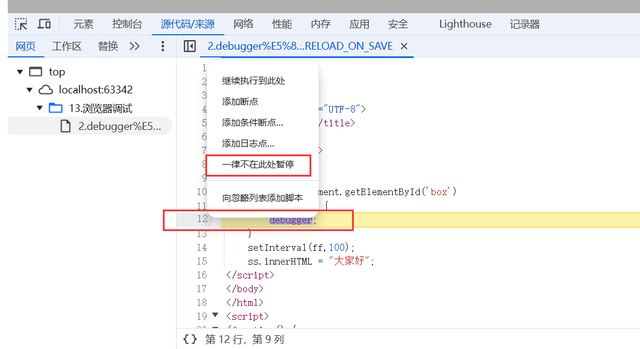Viewport: 640px width, 349px height.
Task: Choose 添加日志点... menu entry
Action: click(248, 143)
